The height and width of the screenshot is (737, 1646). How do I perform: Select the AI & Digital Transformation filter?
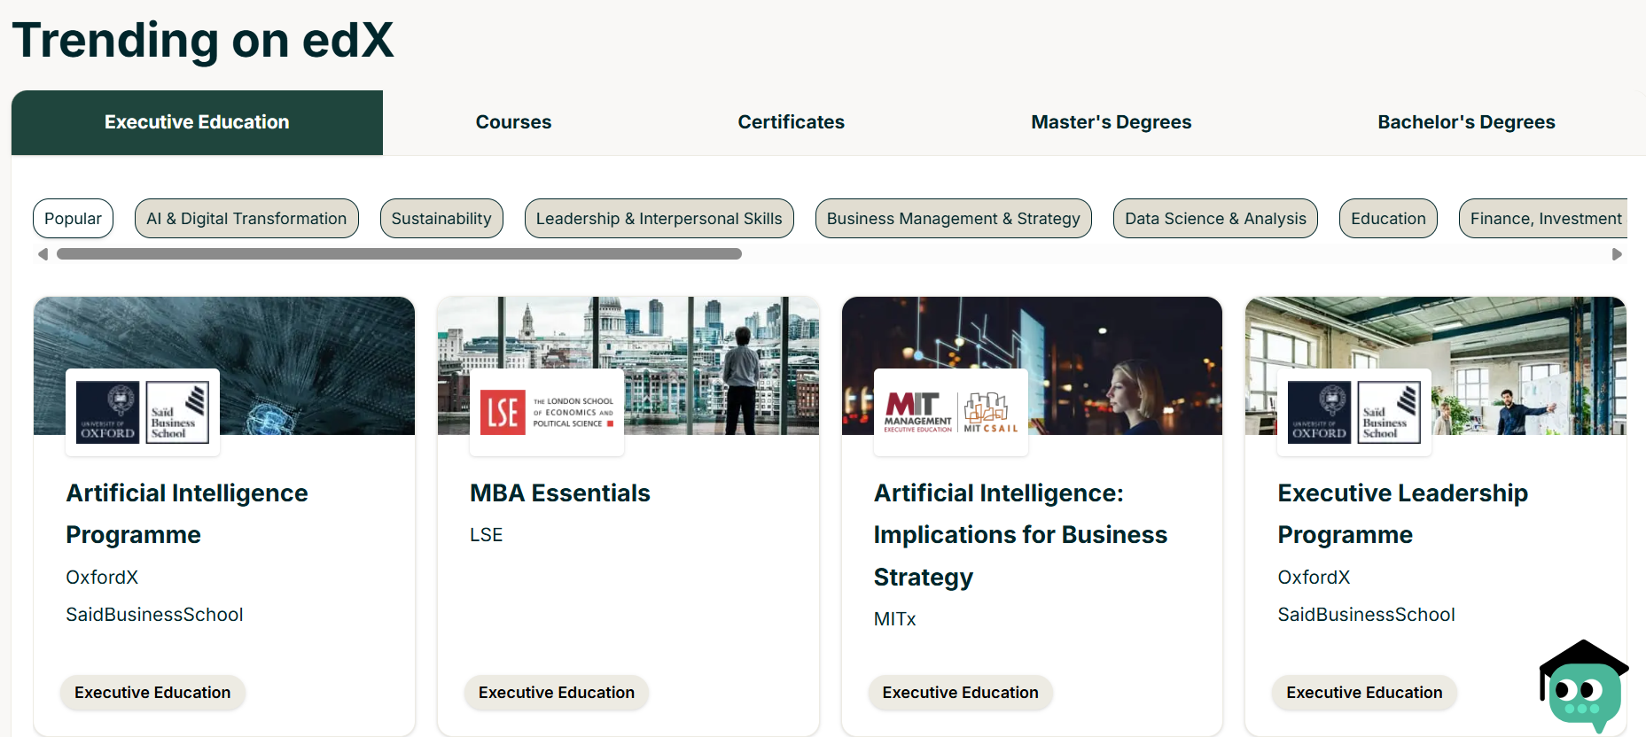tap(246, 219)
